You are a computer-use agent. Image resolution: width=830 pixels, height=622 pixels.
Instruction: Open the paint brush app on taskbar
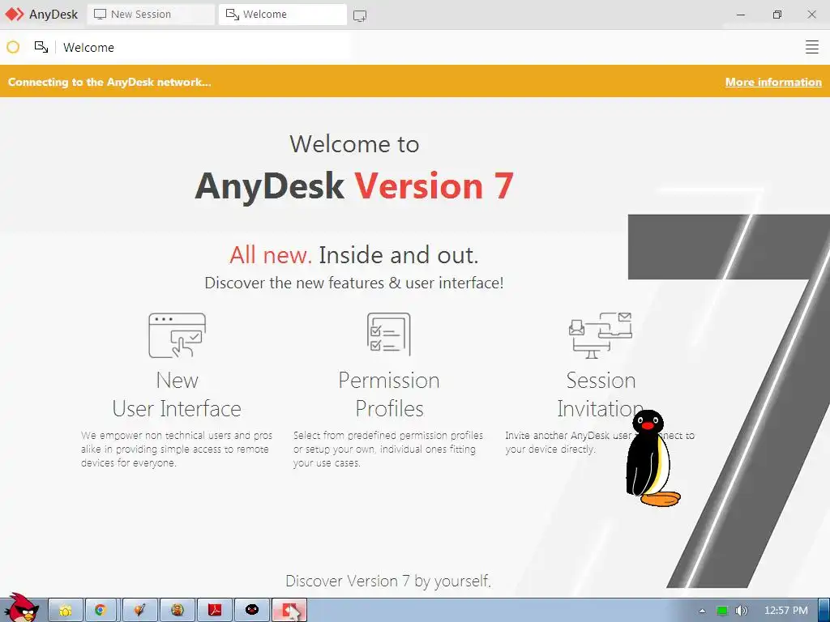click(x=139, y=611)
